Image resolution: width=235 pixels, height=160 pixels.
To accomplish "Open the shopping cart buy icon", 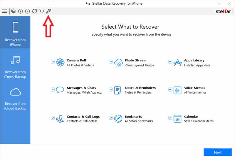I will point(42,11).
